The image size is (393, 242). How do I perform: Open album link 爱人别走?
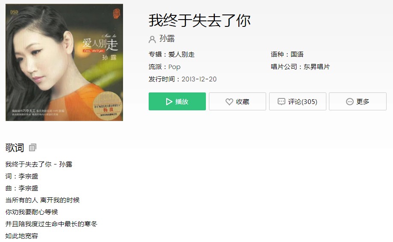[x=182, y=55]
